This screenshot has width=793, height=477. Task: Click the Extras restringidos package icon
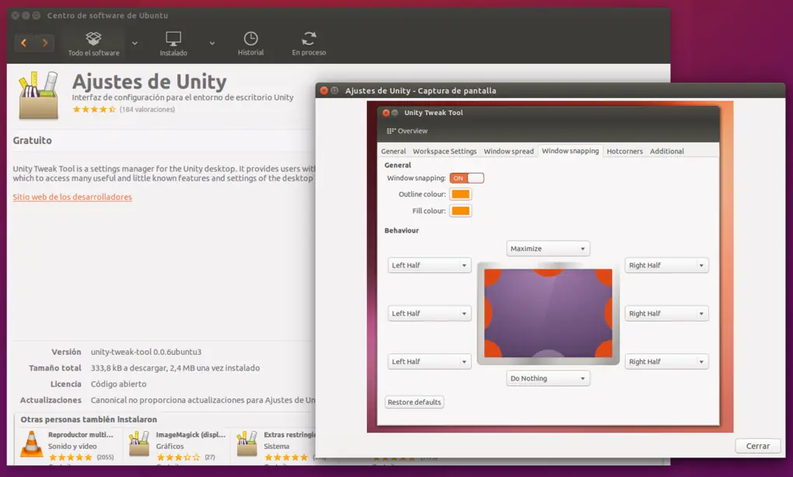(x=247, y=444)
